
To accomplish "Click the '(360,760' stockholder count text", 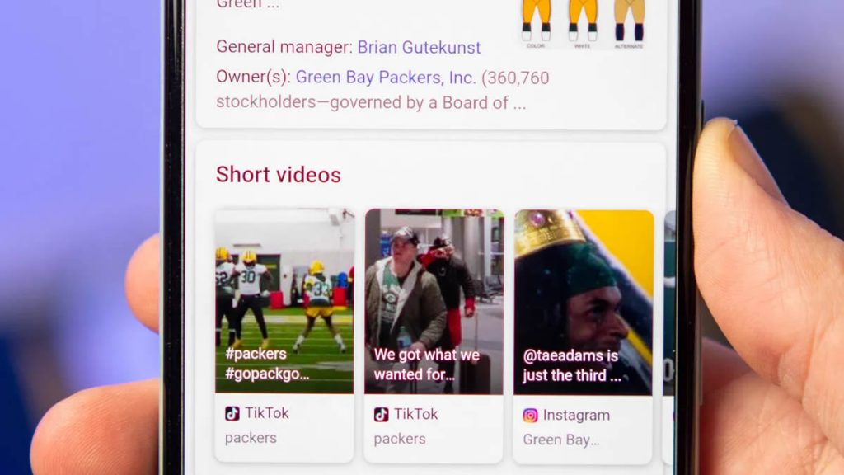I will (x=515, y=78).
